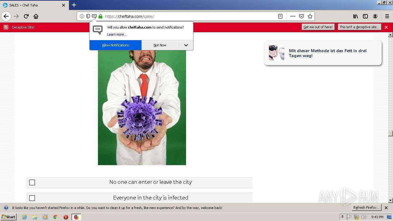
Task: Open the media player taskbar icon
Action: tap(45, 217)
